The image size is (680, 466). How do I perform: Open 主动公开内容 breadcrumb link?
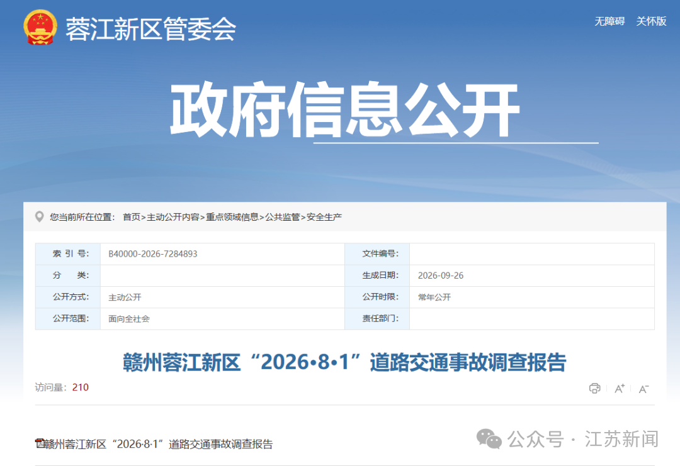[173, 217]
